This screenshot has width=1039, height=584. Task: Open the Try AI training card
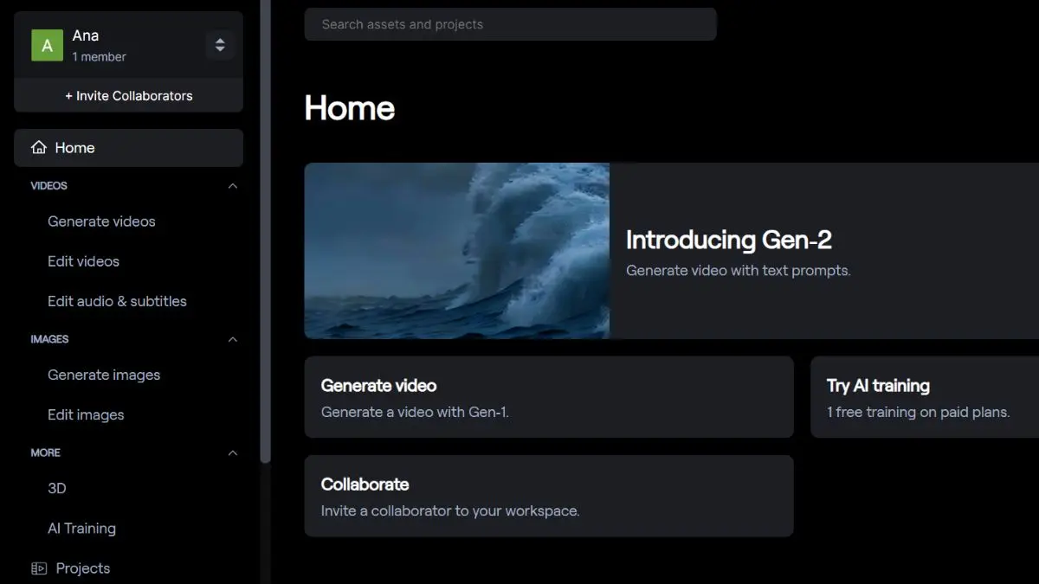(924, 397)
